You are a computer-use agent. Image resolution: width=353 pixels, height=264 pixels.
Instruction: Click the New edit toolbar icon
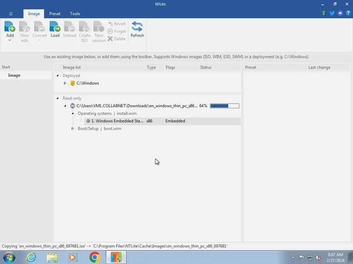click(x=24, y=26)
